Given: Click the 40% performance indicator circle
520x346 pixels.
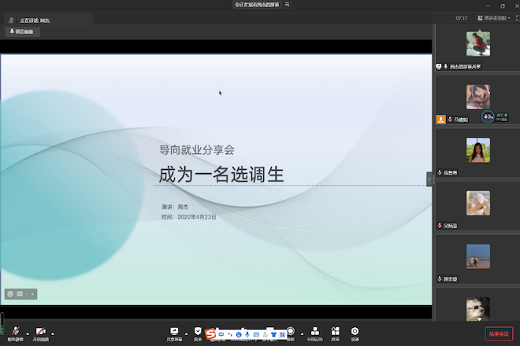Looking at the screenshot, I should click(x=488, y=117).
